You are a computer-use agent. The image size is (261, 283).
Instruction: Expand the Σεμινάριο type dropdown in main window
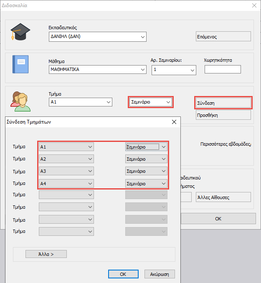pos(150,102)
